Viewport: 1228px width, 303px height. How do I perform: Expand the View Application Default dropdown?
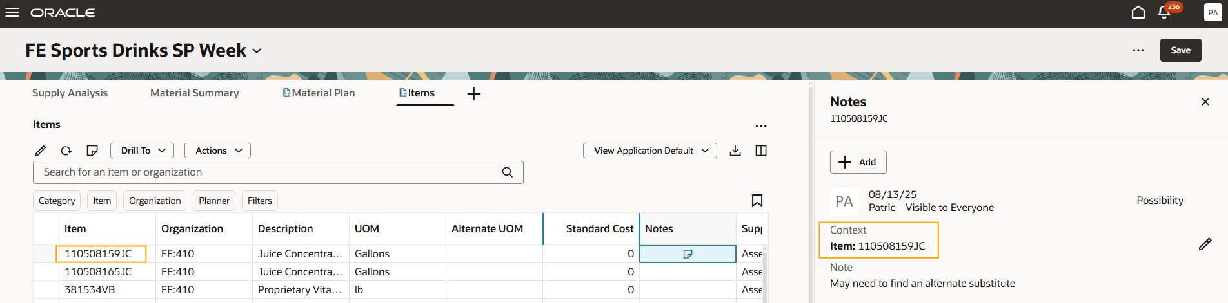pyautogui.click(x=649, y=151)
